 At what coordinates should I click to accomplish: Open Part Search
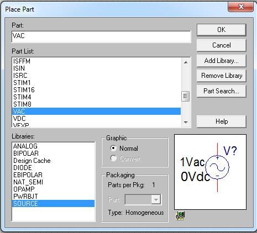pyautogui.click(x=221, y=91)
